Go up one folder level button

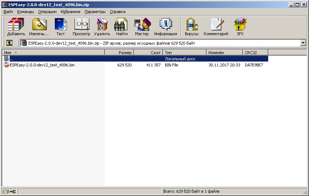[9, 43]
